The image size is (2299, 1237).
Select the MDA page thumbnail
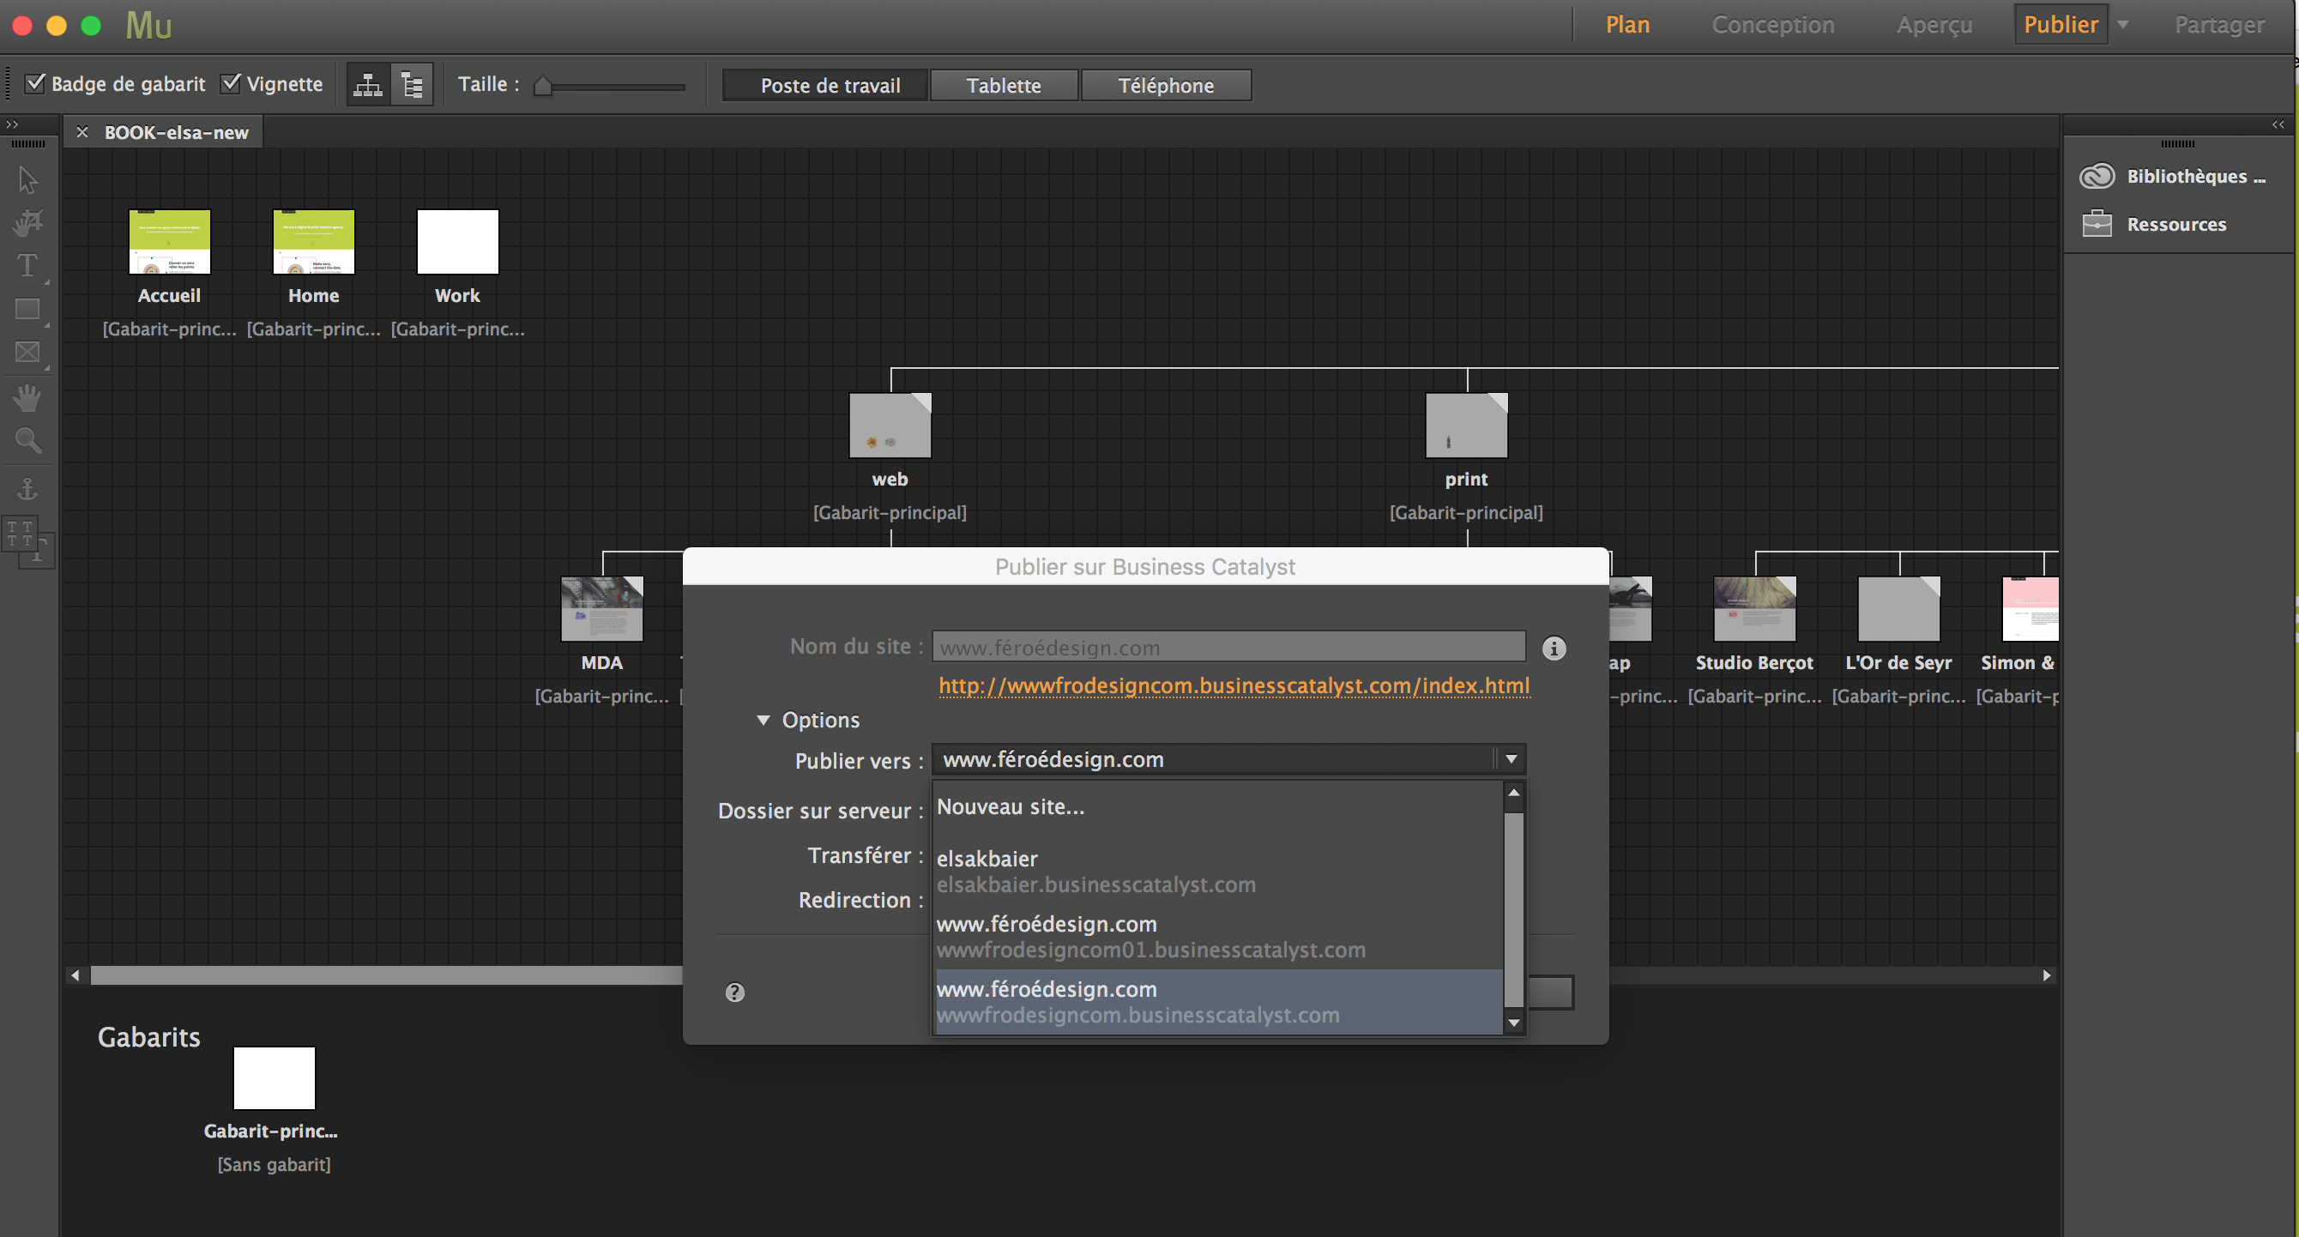pyautogui.click(x=601, y=609)
